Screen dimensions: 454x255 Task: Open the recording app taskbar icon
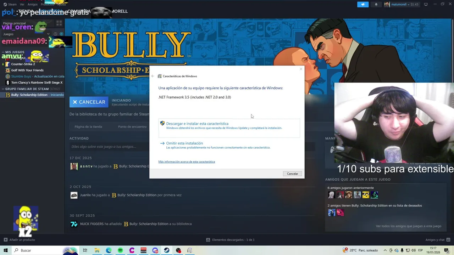(178, 250)
